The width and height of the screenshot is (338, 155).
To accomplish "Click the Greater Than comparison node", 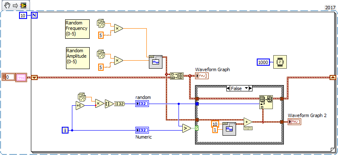I will 187,128.
